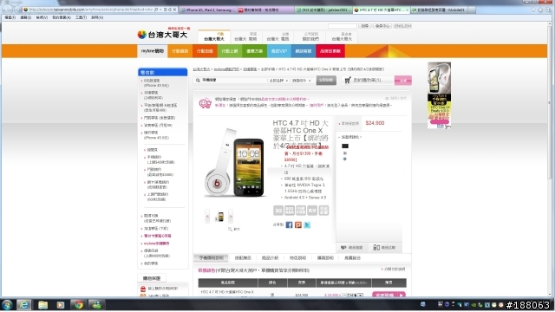Open the 全部品牌 brand dropdown
Screen dimensions: 555x312
278,81
